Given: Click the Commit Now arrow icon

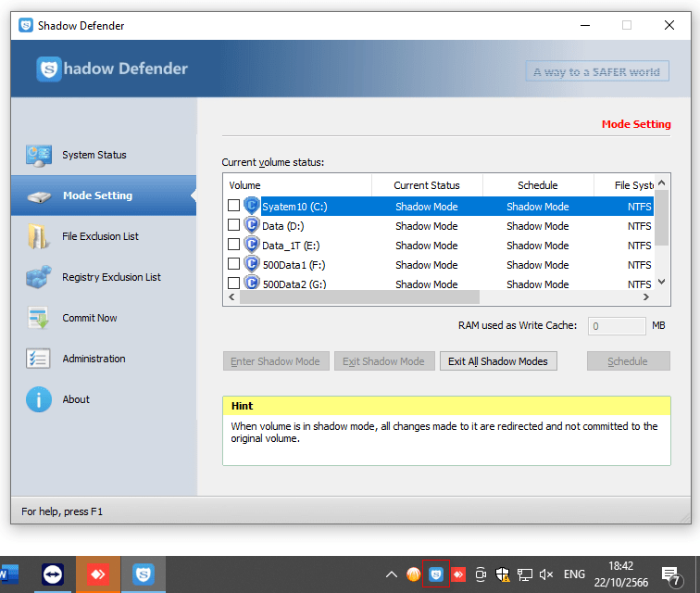Looking at the screenshot, I should [38, 318].
